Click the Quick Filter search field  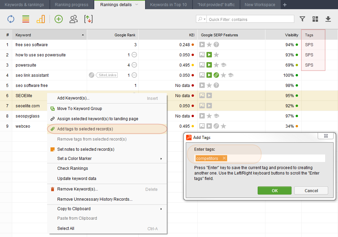point(250,19)
